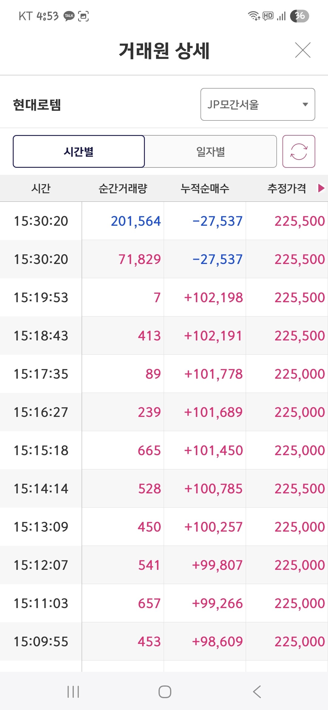Open the JP모간서울 broker dropdown
The width and height of the screenshot is (328, 710).
pyautogui.click(x=258, y=104)
